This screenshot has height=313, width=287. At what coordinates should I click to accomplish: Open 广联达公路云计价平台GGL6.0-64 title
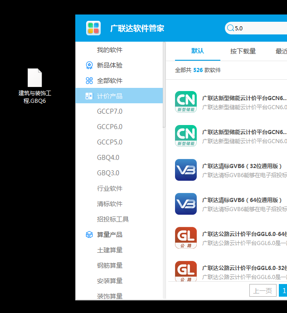click(244, 234)
